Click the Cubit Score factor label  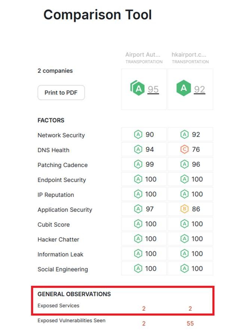[53, 225]
